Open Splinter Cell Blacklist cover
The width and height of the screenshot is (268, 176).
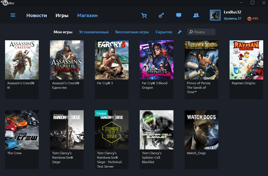157,130
